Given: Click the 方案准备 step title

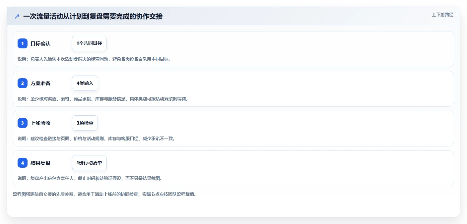Looking at the screenshot, I should (40, 83).
